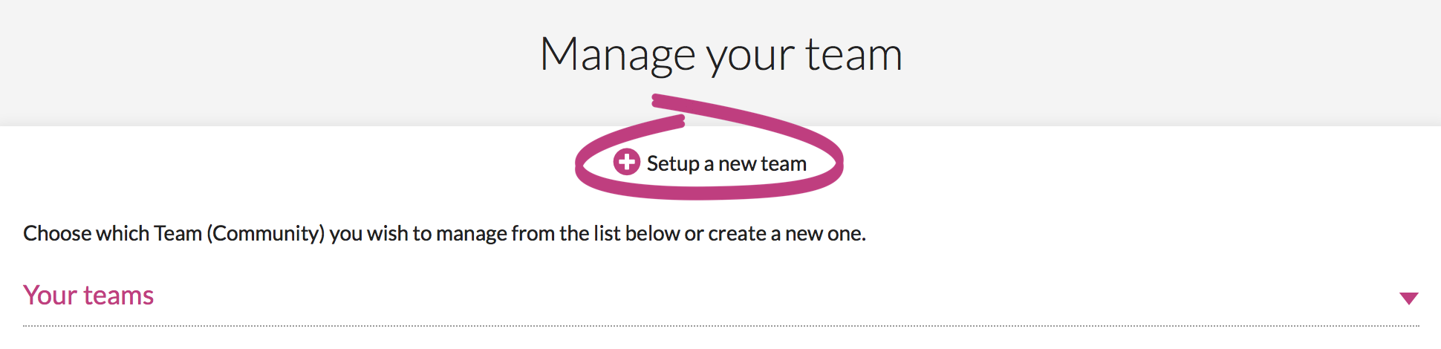Select the Your teams section heading
The image size is (1441, 349).
point(88,296)
